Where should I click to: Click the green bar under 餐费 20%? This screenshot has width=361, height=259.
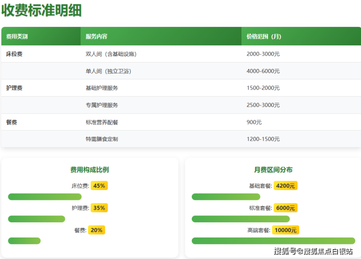point(24,241)
